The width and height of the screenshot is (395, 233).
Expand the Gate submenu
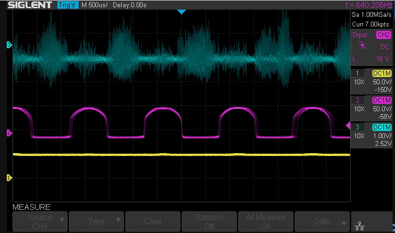[322, 221]
